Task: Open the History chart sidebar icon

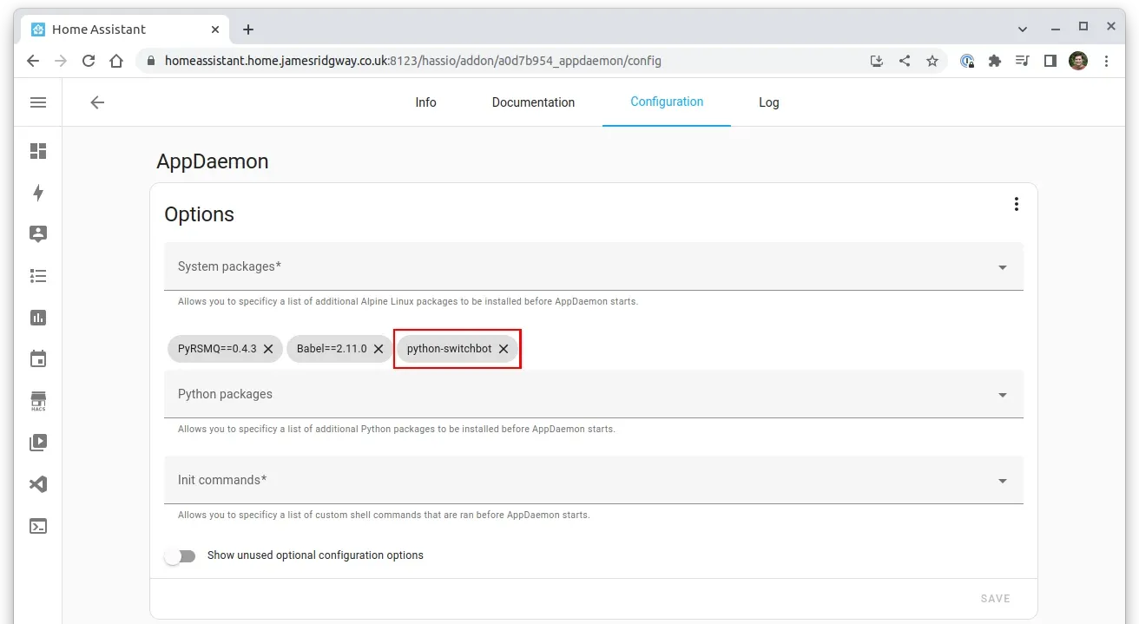Action: 38,318
